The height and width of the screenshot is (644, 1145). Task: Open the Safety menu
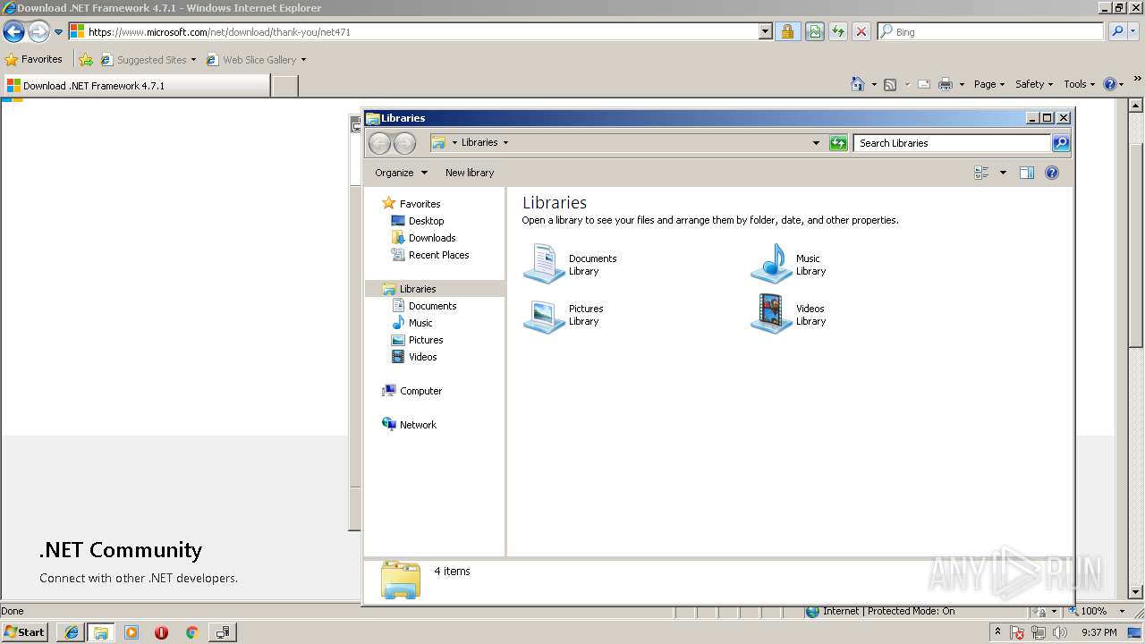(x=1034, y=84)
